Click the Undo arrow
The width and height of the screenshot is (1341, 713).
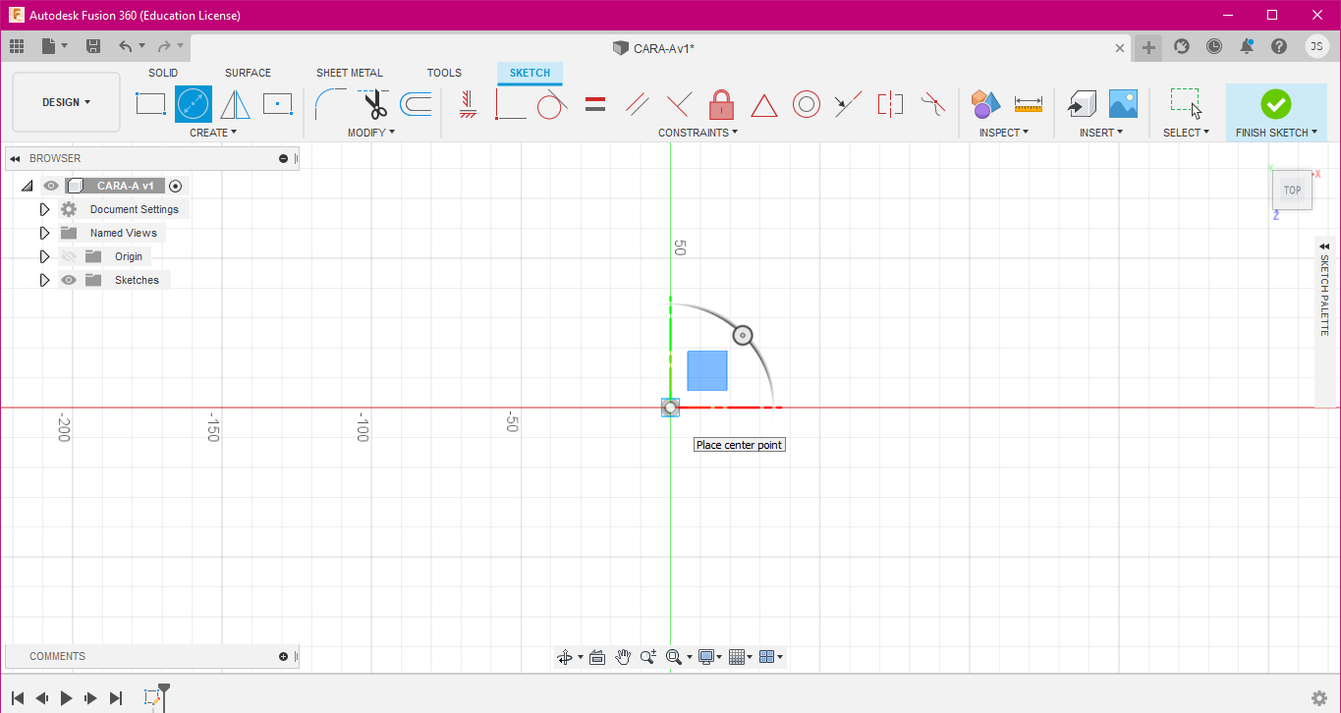[x=125, y=46]
